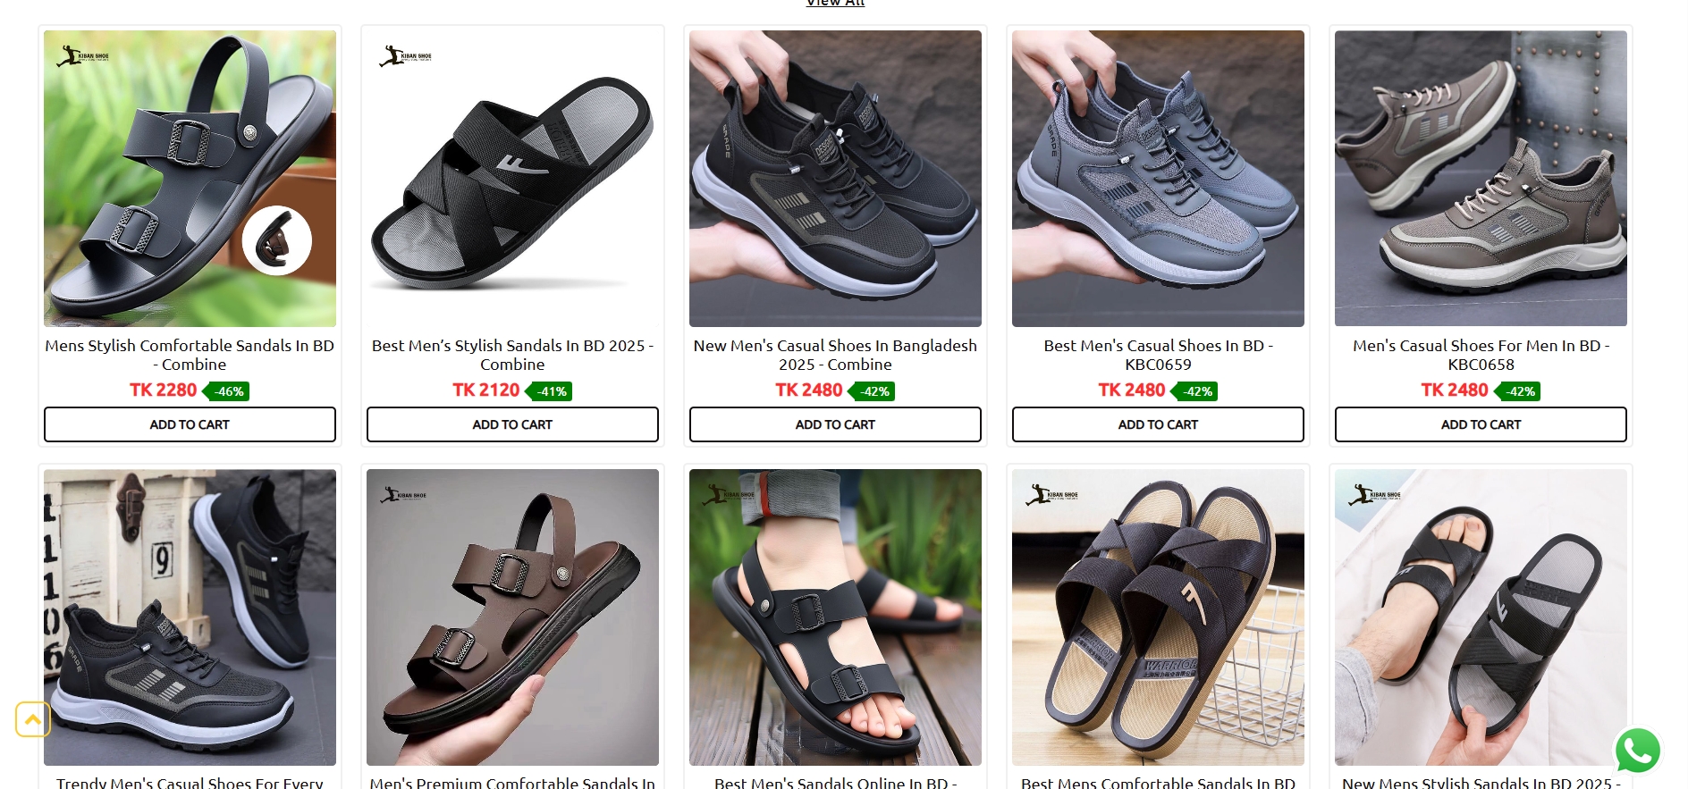View the gray sneakers product image
The height and width of the screenshot is (789, 1688).
[x=1158, y=179]
